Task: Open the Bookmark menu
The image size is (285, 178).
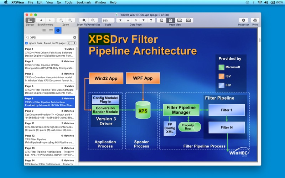Action: tap(84, 2)
